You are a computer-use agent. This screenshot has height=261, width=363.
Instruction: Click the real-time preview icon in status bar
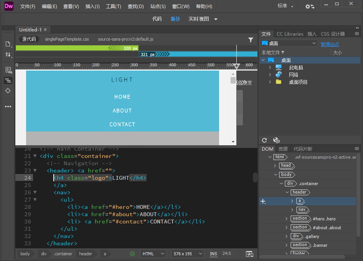249,254
